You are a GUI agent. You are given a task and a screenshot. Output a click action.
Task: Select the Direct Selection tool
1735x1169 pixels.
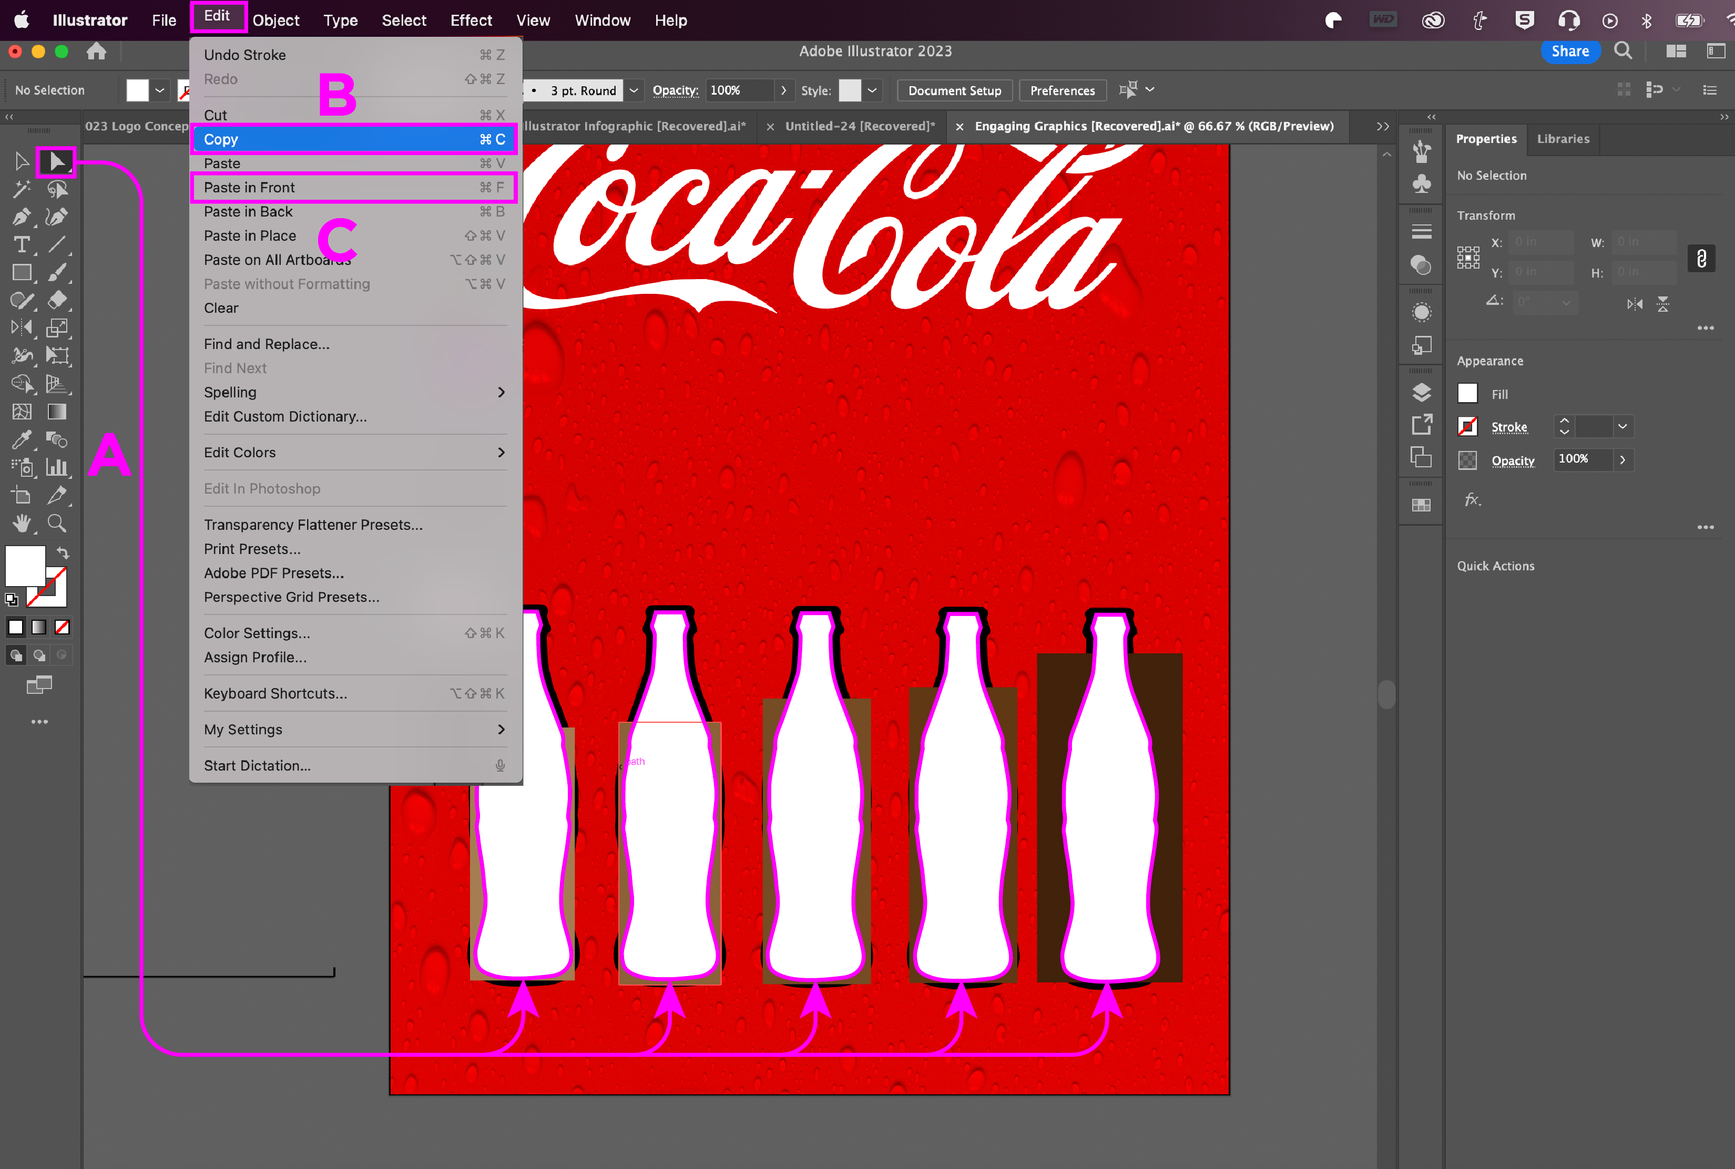click(57, 161)
